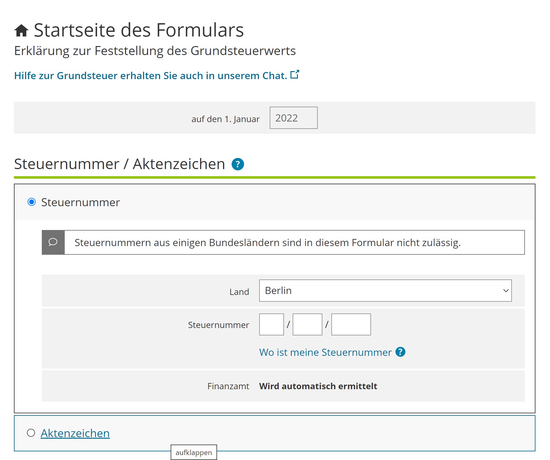Click aufklappen to expand the section
Viewport: 550px width, 460px height.
pyautogui.click(x=194, y=452)
